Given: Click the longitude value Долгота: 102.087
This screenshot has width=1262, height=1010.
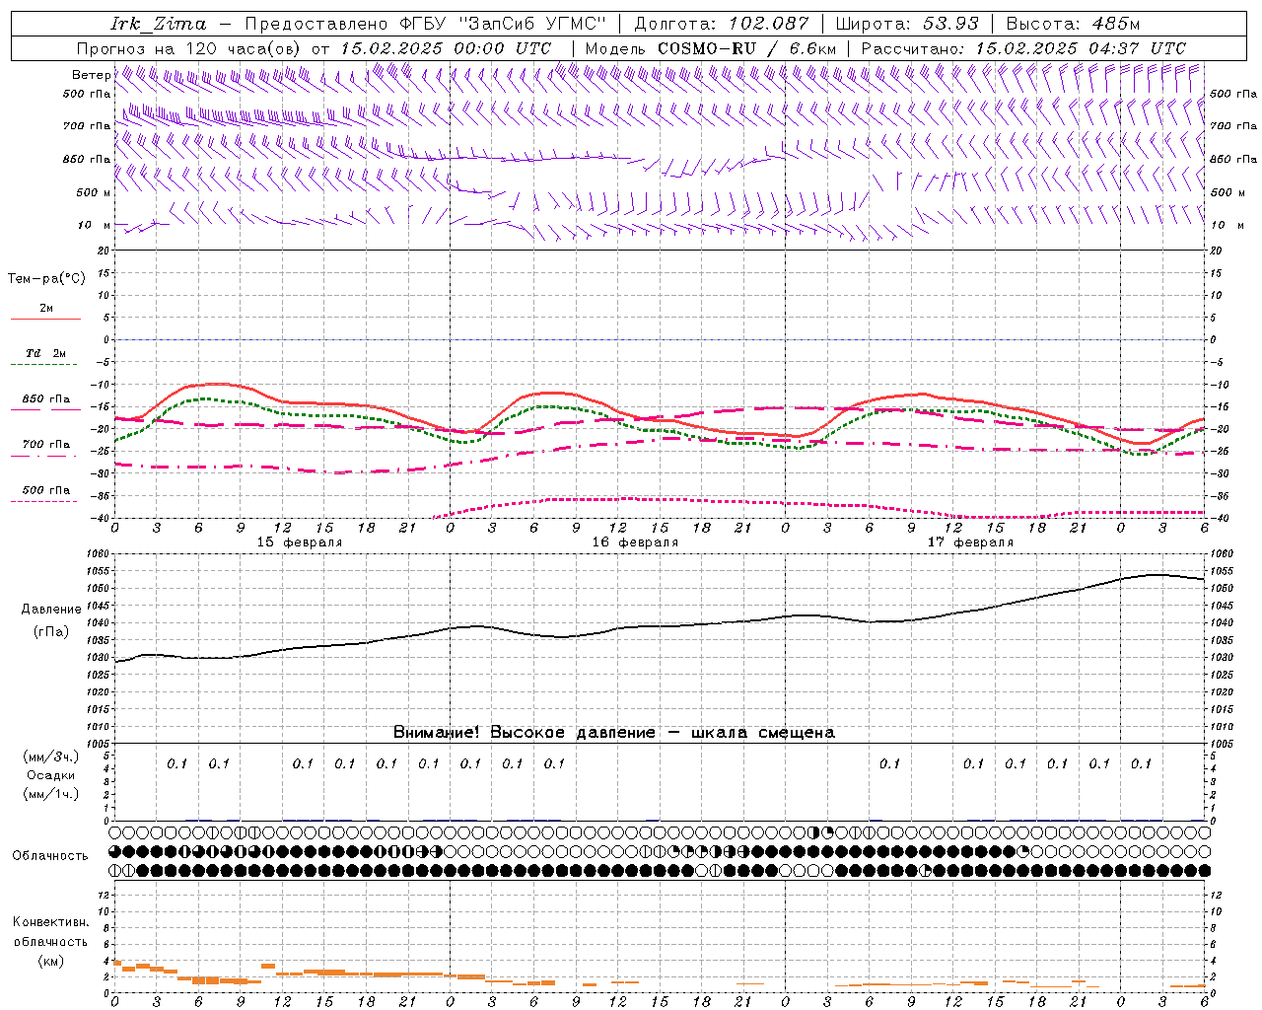Looking at the screenshot, I should click(722, 24).
